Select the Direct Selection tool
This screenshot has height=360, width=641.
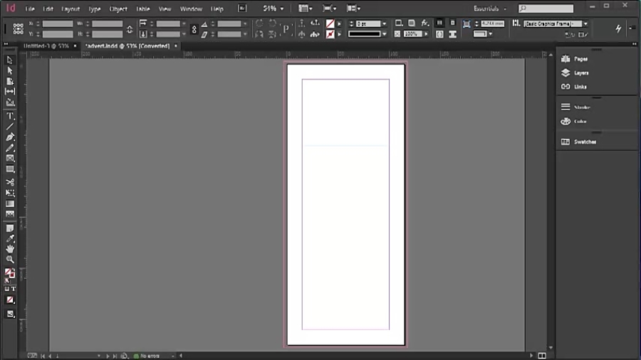10,70
